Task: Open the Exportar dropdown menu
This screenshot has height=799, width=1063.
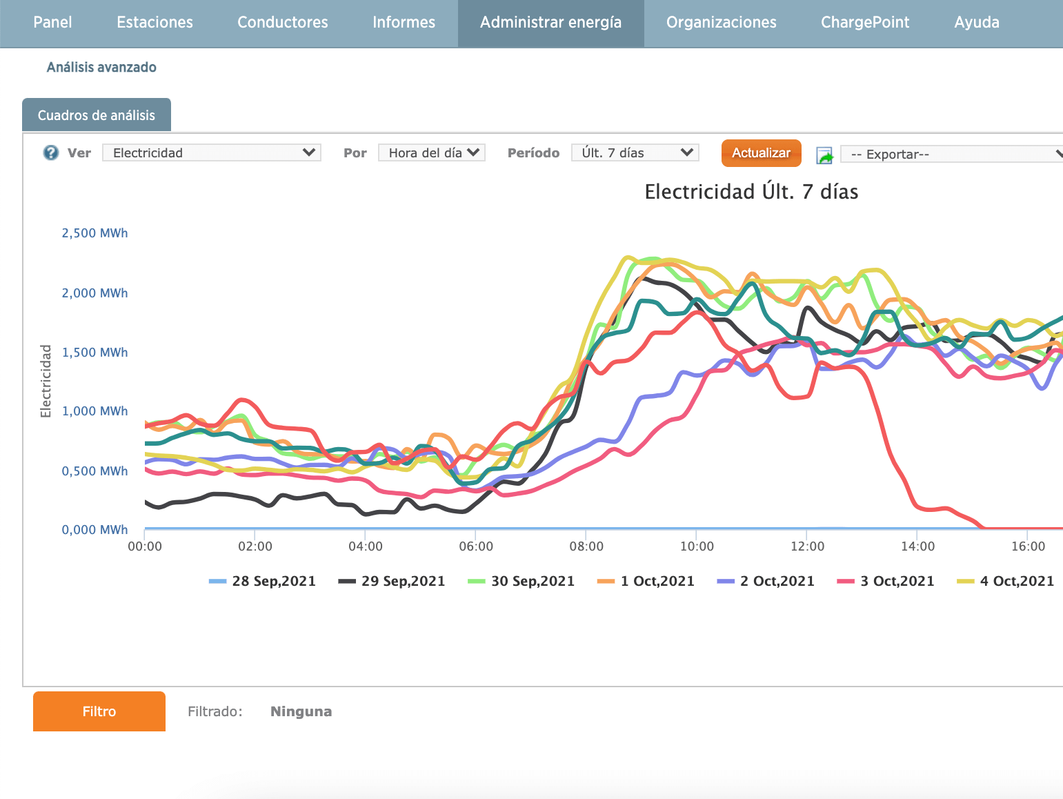Action: tap(952, 155)
